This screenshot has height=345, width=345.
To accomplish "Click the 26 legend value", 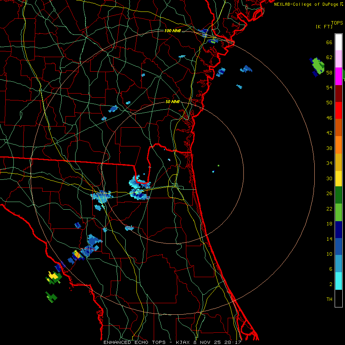I will click(329, 194).
